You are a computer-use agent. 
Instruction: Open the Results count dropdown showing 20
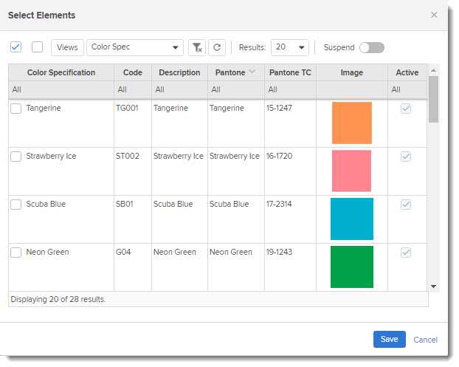(x=290, y=47)
